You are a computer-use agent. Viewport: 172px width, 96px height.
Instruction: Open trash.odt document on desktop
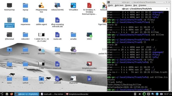point(57,65)
